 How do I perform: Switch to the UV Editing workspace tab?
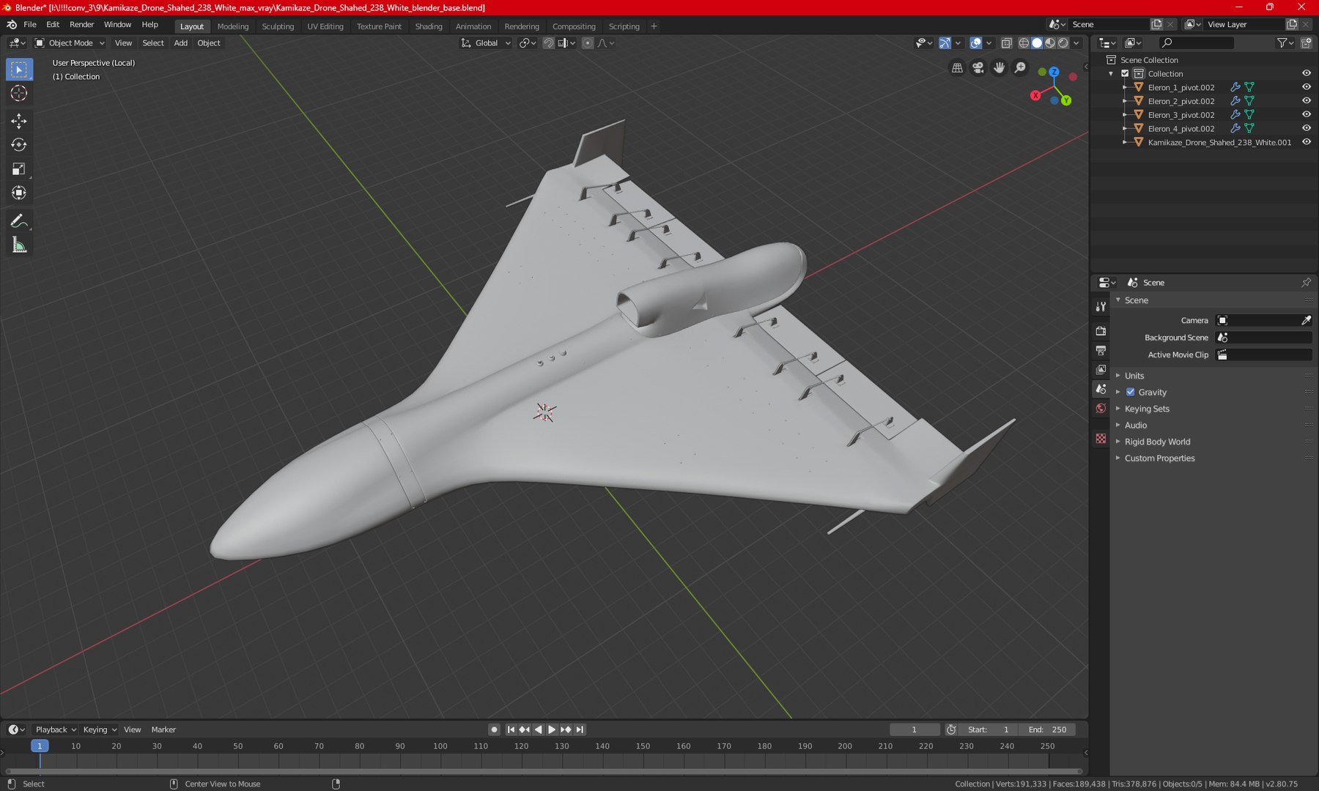click(325, 26)
